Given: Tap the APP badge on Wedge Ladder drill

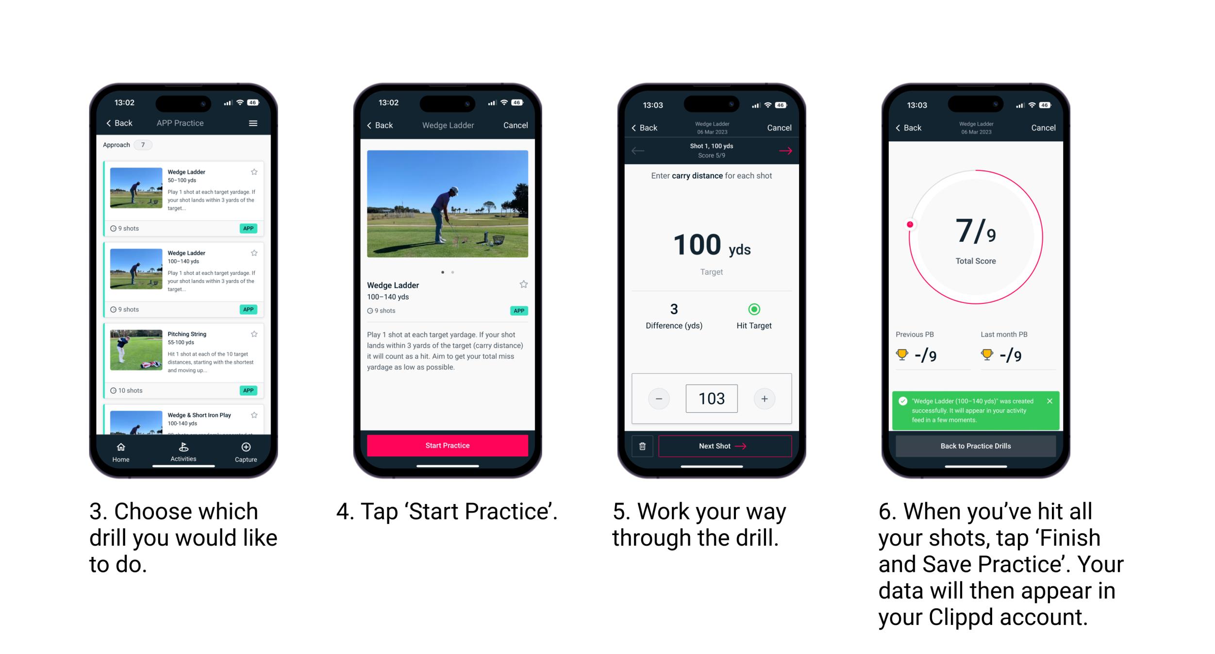Looking at the screenshot, I should [x=250, y=227].
